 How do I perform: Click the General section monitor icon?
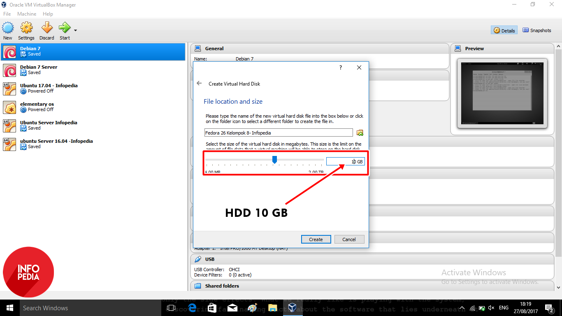(x=198, y=49)
